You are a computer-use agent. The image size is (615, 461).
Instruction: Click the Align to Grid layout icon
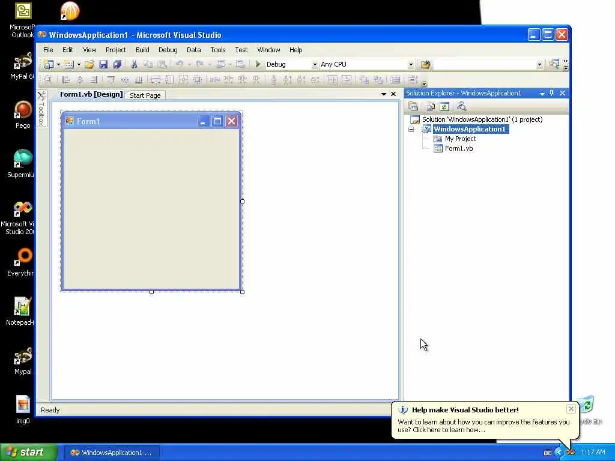coord(48,80)
